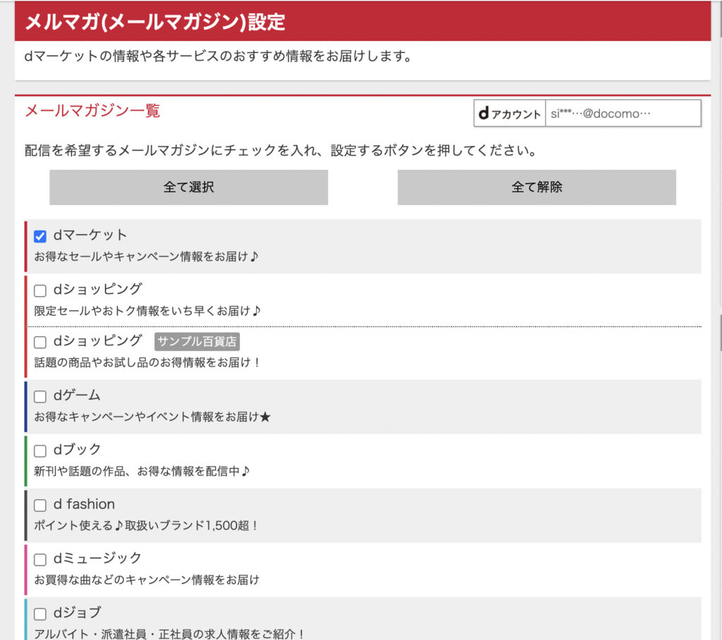Screen dimensions: 722x640
Task: Click the dマーケット label text
Action: pos(90,235)
